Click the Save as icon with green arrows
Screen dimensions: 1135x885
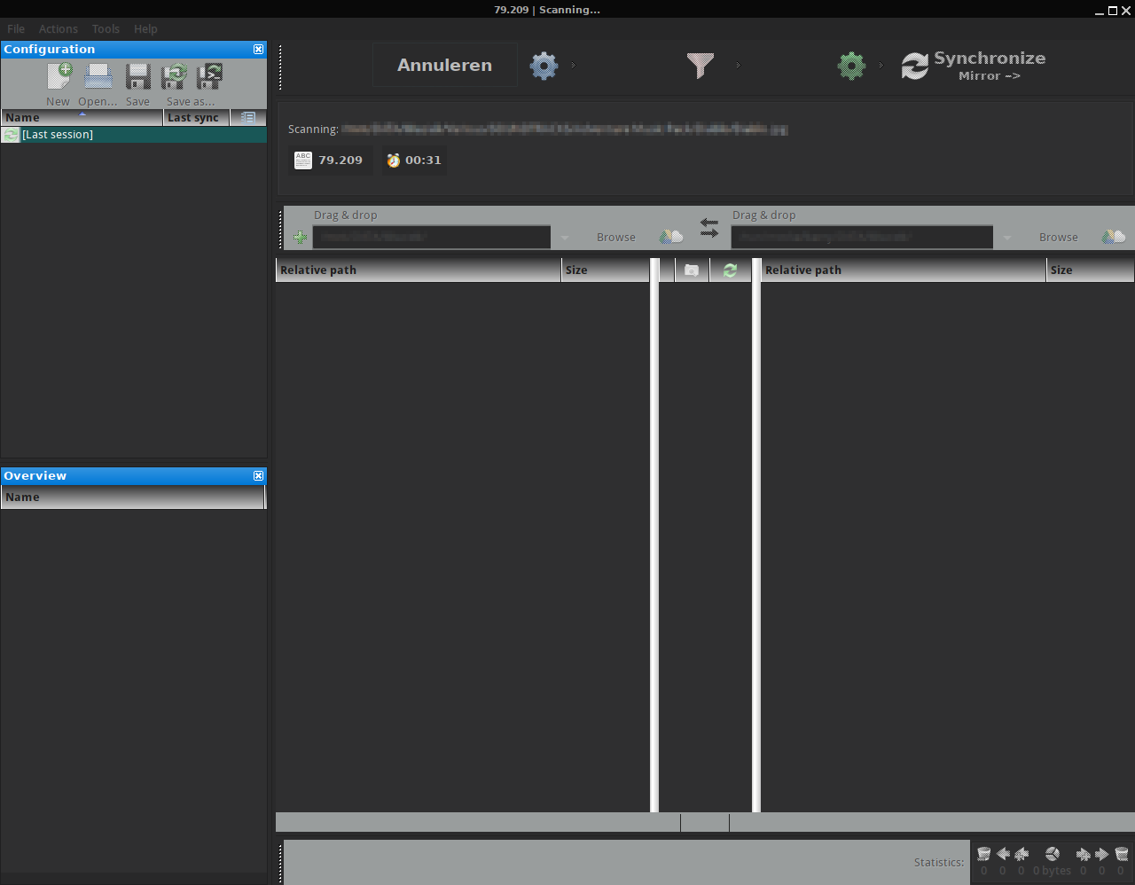174,77
